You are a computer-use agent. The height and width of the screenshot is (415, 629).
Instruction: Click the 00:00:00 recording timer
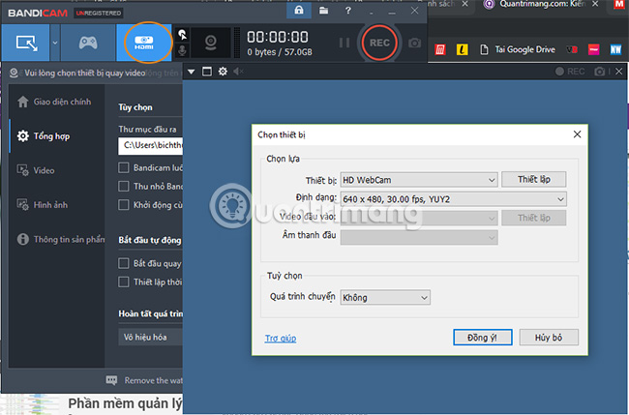278,37
